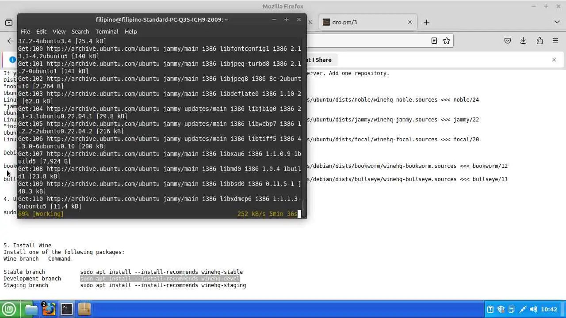This screenshot has width=566, height=318.
Task: Dismiss the Firefox notification bar
Action: tap(554, 60)
